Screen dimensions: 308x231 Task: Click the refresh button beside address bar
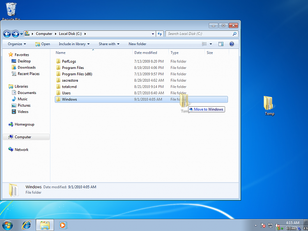[160, 34]
